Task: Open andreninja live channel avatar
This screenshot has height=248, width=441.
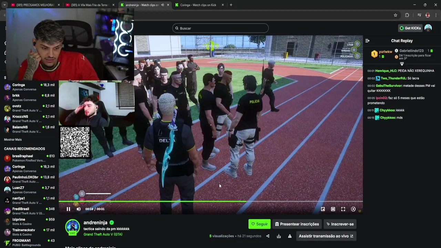Action: point(73,227)
